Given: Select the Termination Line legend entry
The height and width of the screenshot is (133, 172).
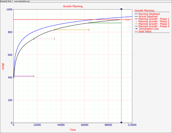Looking at the screenshot, I should [148, 29].
